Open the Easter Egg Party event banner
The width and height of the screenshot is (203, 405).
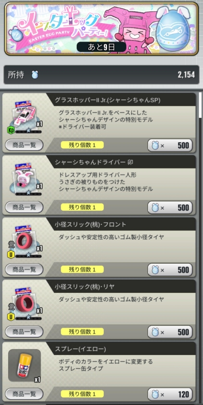pos(101,29)
